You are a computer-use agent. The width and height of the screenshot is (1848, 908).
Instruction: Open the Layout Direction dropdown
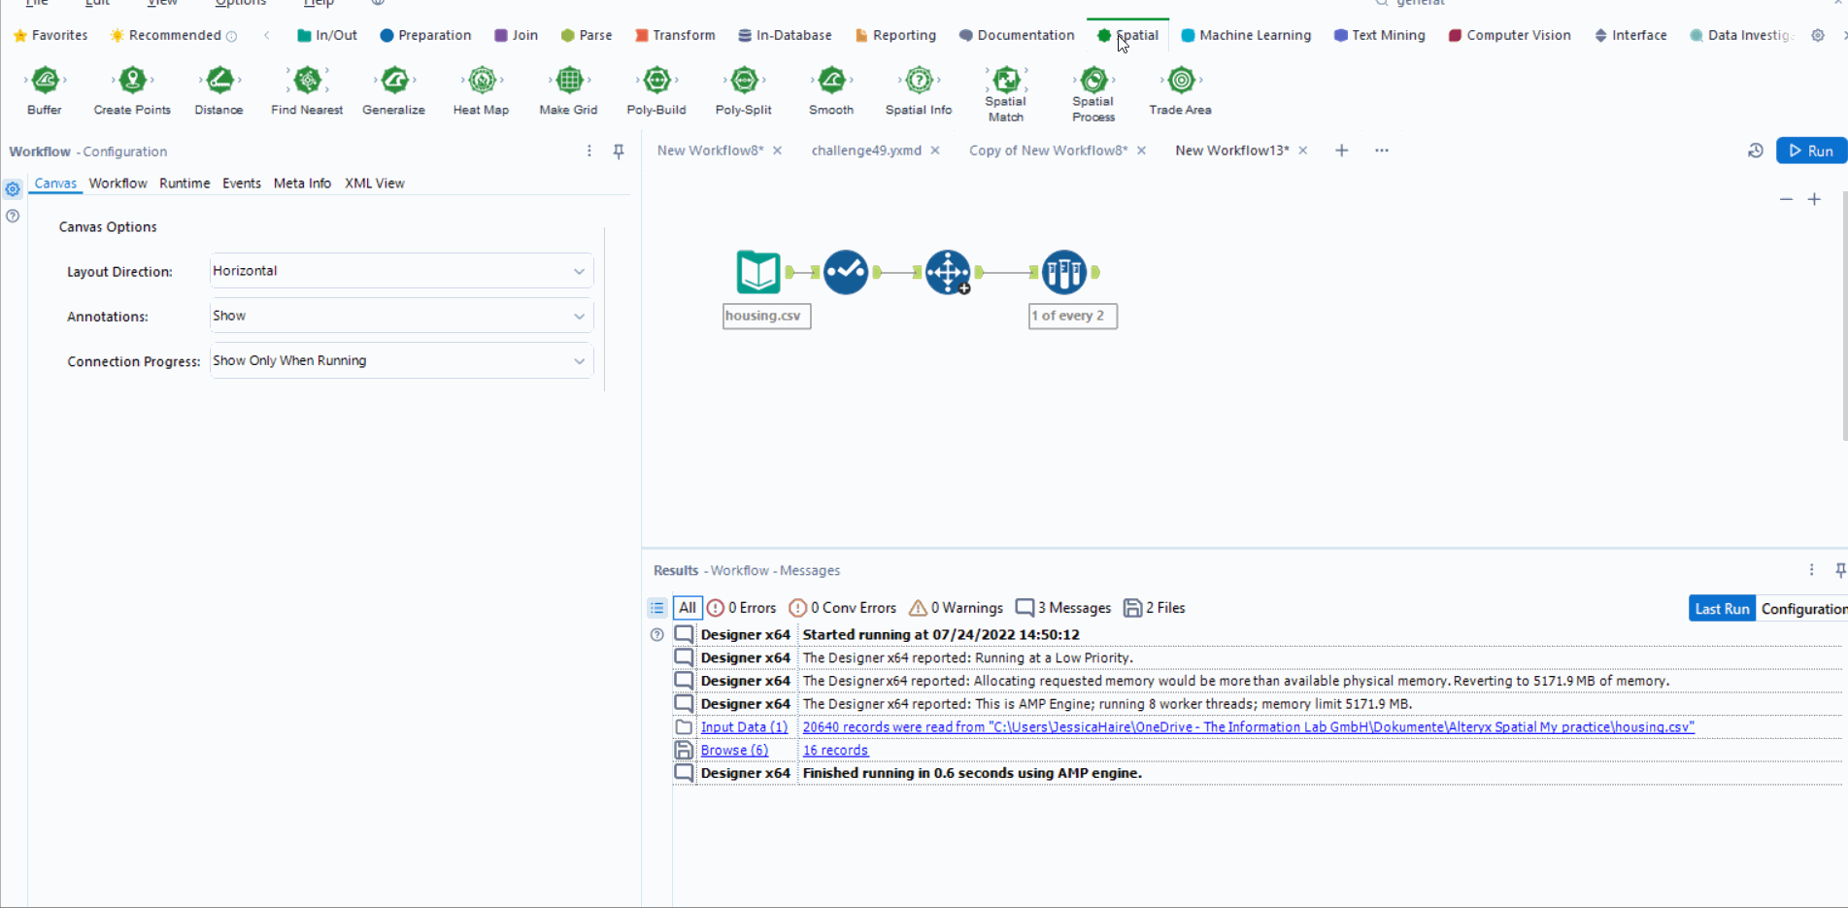tap(401, 271)
